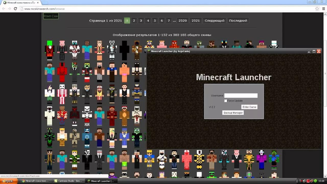The height and width of the screenshot is (184, 327).
Task: Go to page 7 of skin results
Action: click(168, 21)
